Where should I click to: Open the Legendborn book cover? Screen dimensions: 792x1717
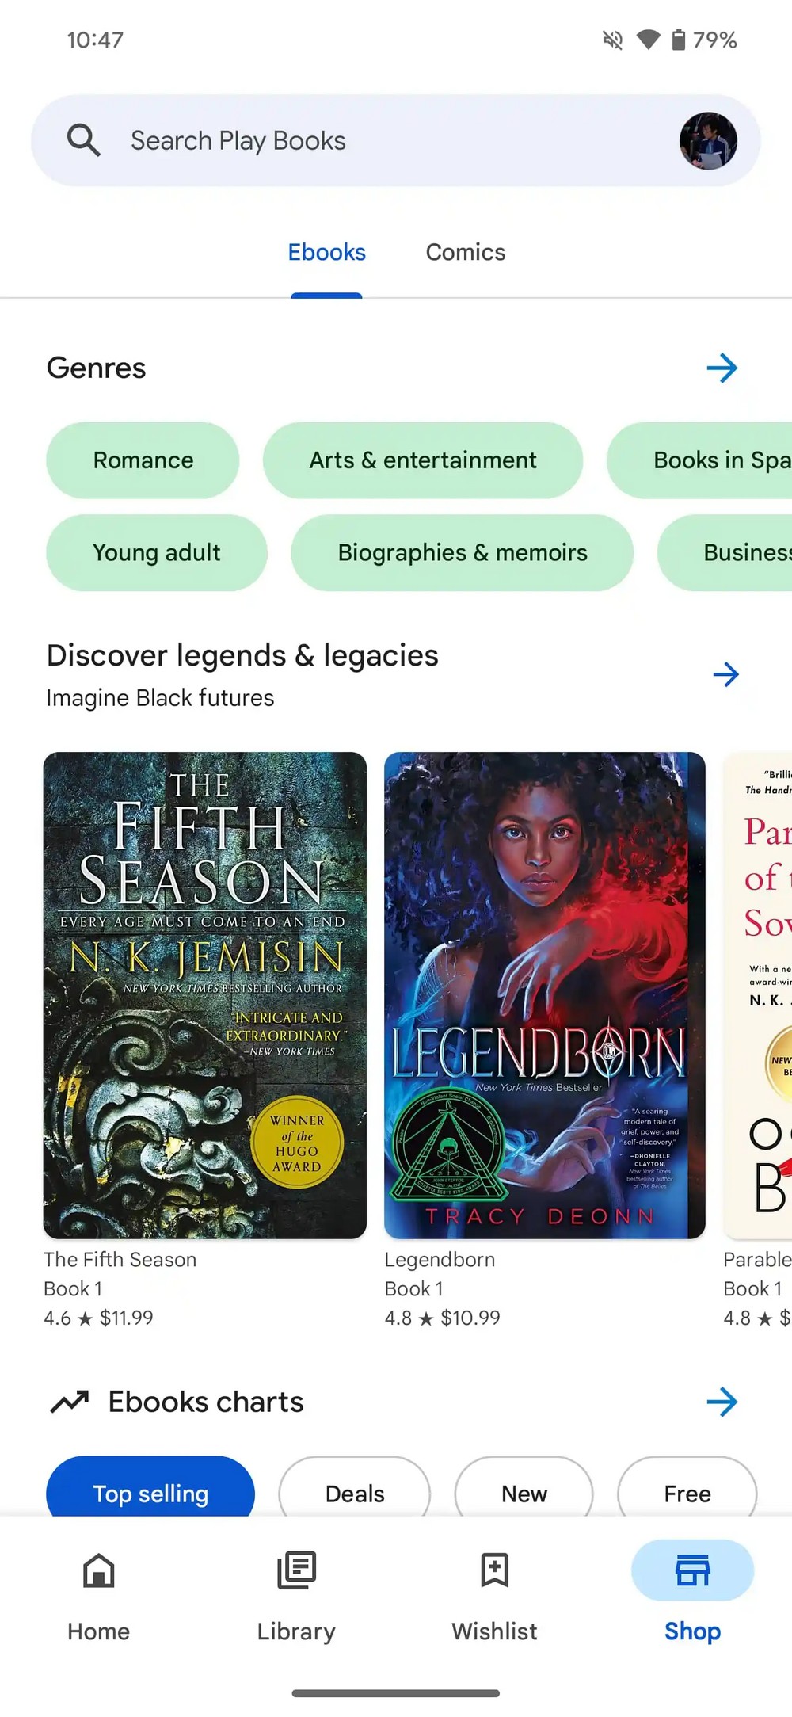[x=545, y=995]
